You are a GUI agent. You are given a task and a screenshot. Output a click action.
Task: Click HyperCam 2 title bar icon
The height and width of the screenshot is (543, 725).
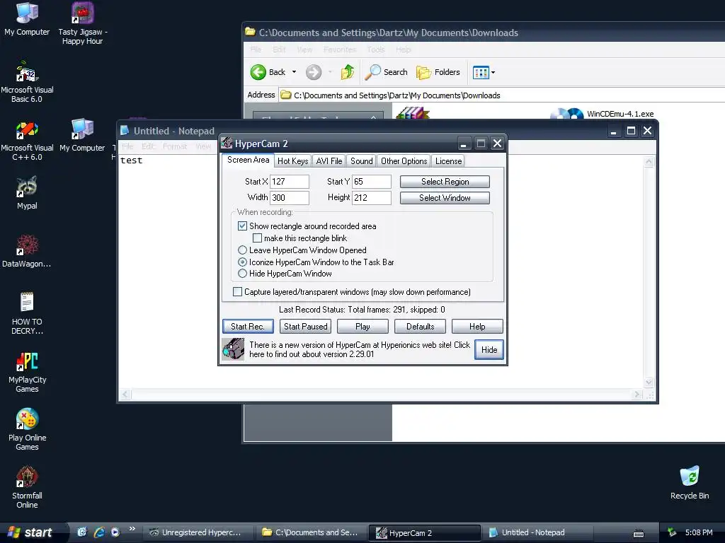(x=227, y=143)
